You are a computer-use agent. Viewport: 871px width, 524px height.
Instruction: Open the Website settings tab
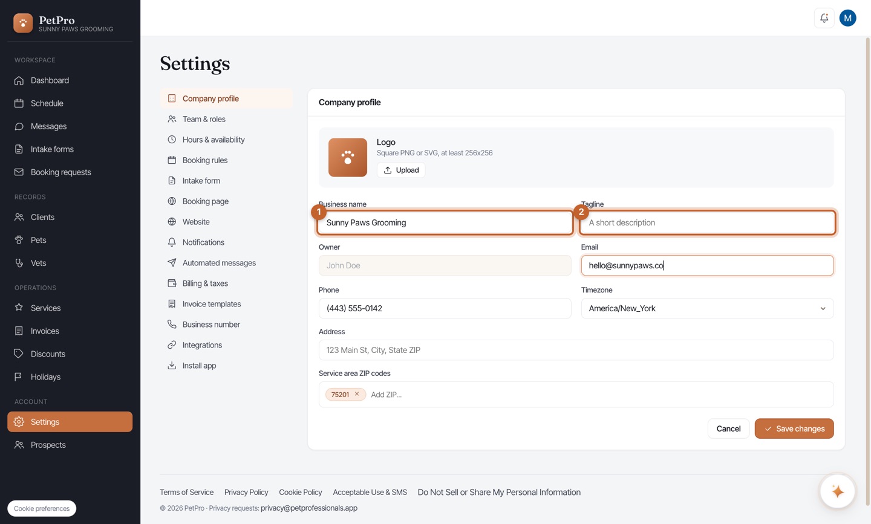click(x=226, y=222)
